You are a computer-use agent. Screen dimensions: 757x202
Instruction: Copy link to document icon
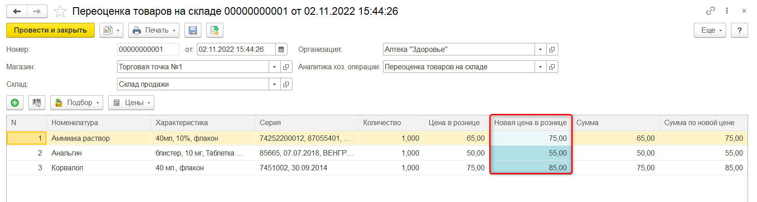[x=710, y=11]
